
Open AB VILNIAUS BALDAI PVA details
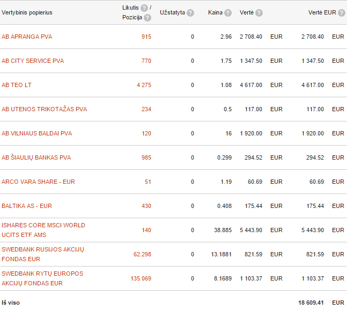[x=36, y=133]
